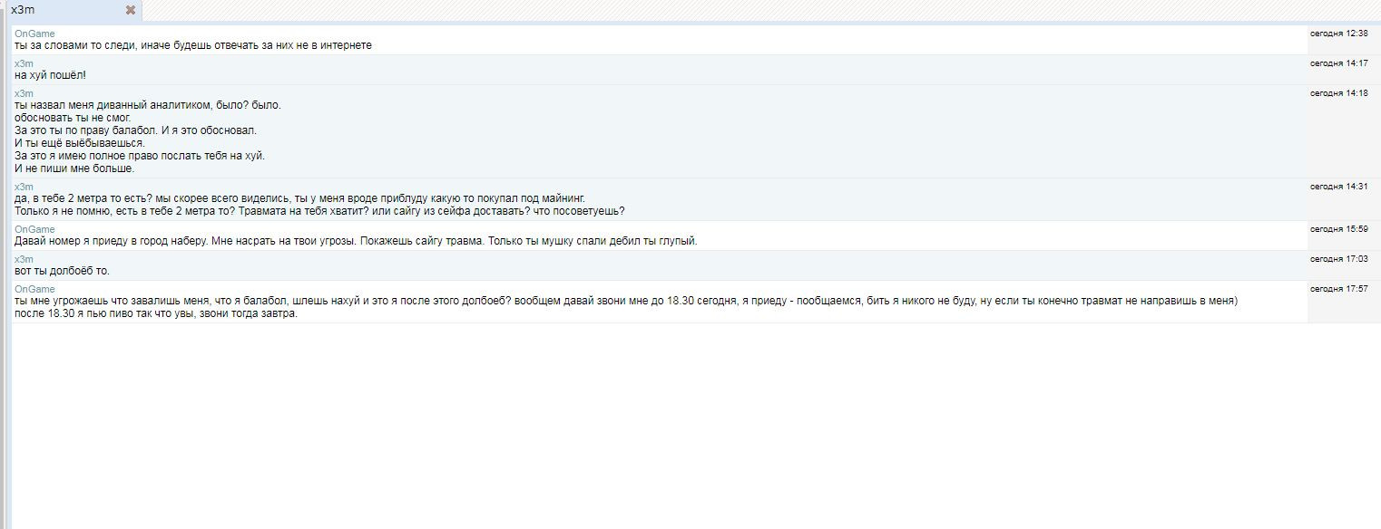Open x3m sender name on the 14:17 message
1381x529 pixels.
tap(24, 63)
